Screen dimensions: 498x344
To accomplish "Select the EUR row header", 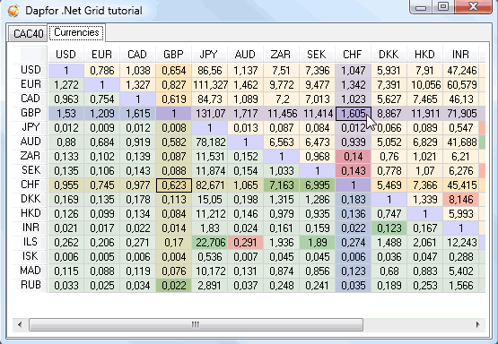I will (31, 84).
